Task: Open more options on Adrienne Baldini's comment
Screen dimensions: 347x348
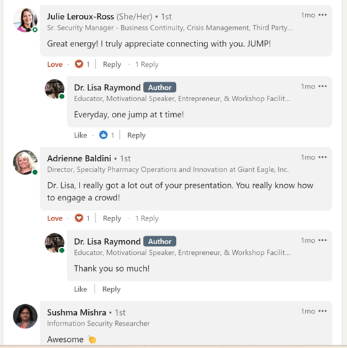Action: point(323,157)
